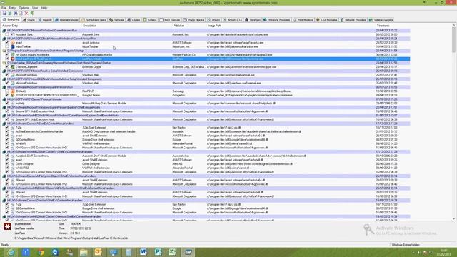Open TeamViewer from the taskbar
Screen dimensions: 457x257
click(x=55, y=252)
